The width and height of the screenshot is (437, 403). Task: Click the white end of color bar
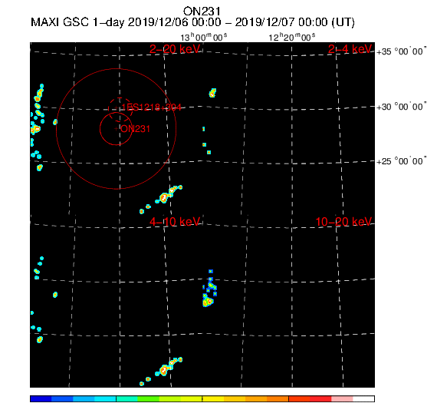tap(363, 398)
